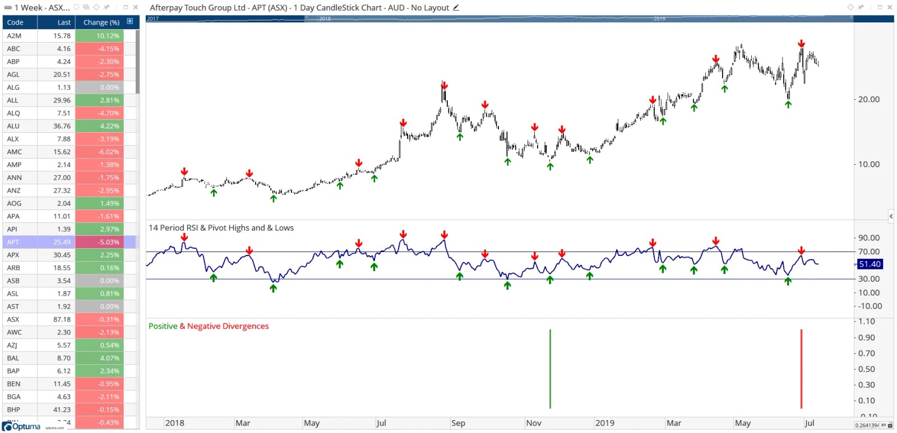Click the highlighted APT row in the watchlist
Screen dimensions: 897x433
tap(70, 242)
